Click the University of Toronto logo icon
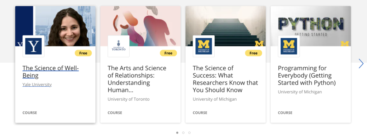Image resolution: width=367 pixels, height=135 pixels. 118,46
